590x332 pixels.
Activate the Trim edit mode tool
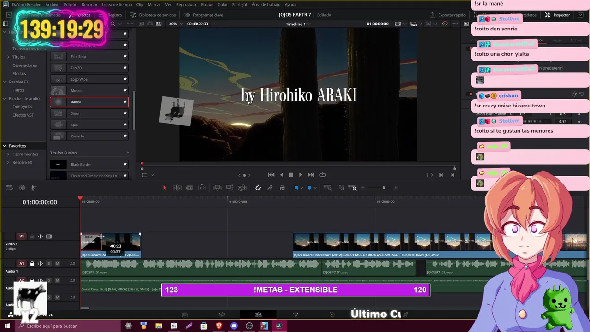177,188
